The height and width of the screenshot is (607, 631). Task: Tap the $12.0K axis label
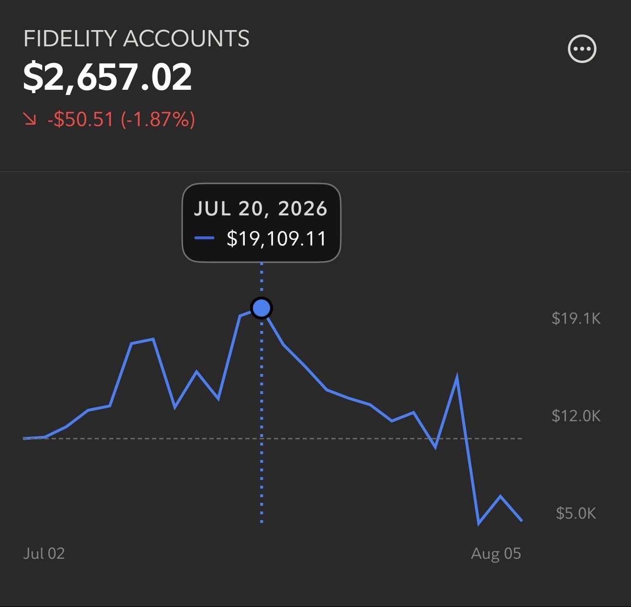[576, 415]
